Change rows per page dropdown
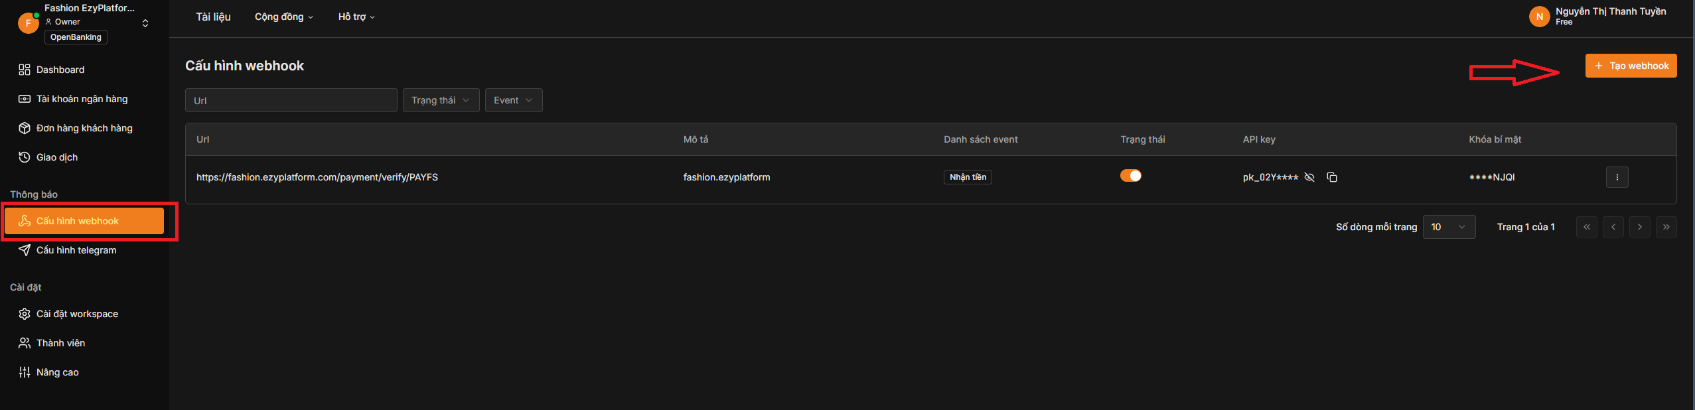The image size is (1695, 410). coord(1449,227)
